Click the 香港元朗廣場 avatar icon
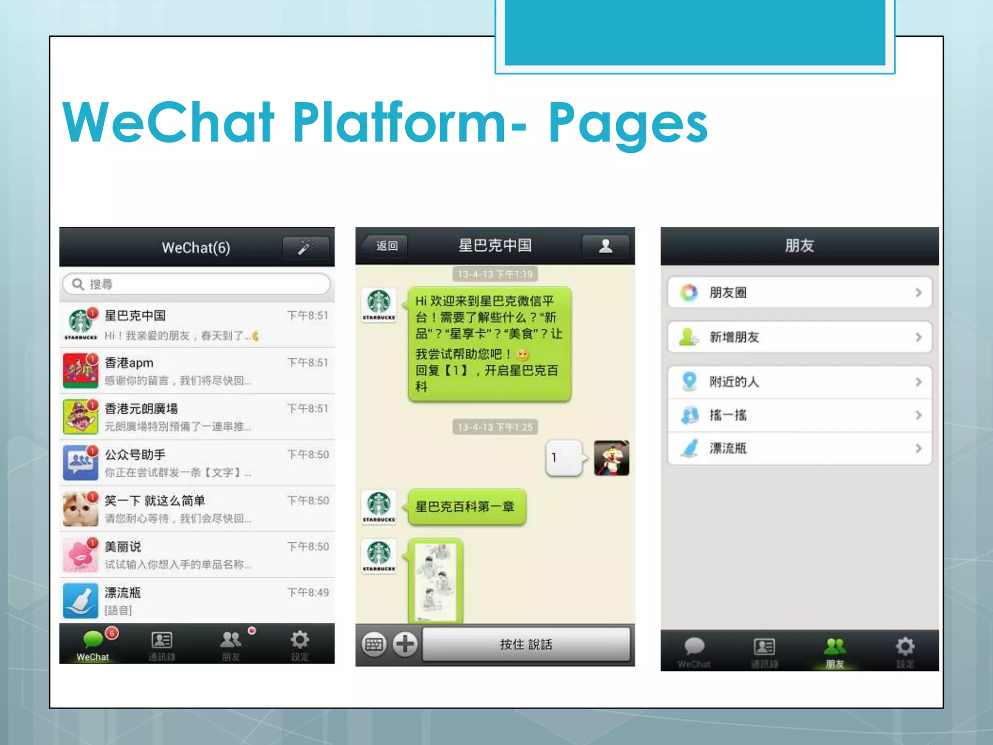The width and height of the screenshot is (993, 745). pos(80,417)
